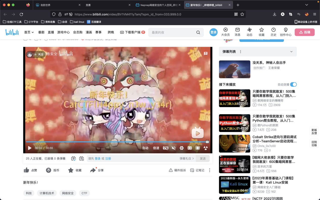Open a new browser tab
This screenshot has height=200, width=320.
(x=238, y=5)
